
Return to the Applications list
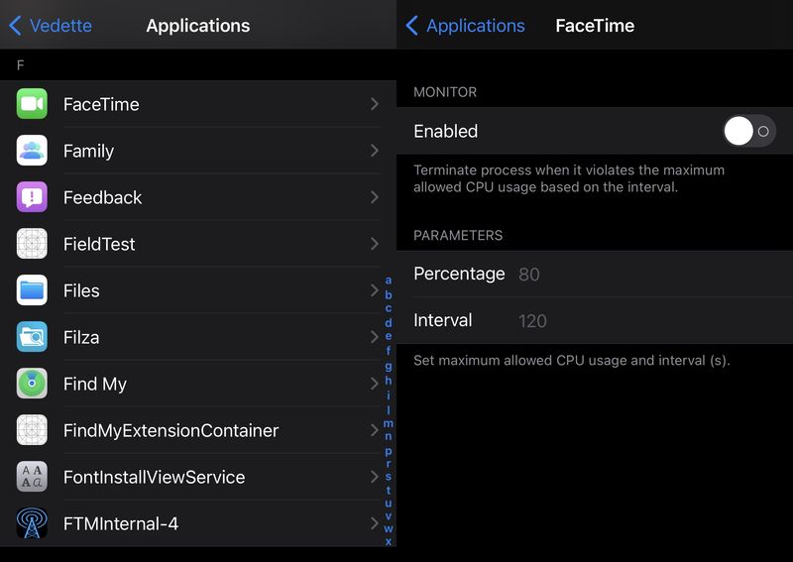click(465, 26)
